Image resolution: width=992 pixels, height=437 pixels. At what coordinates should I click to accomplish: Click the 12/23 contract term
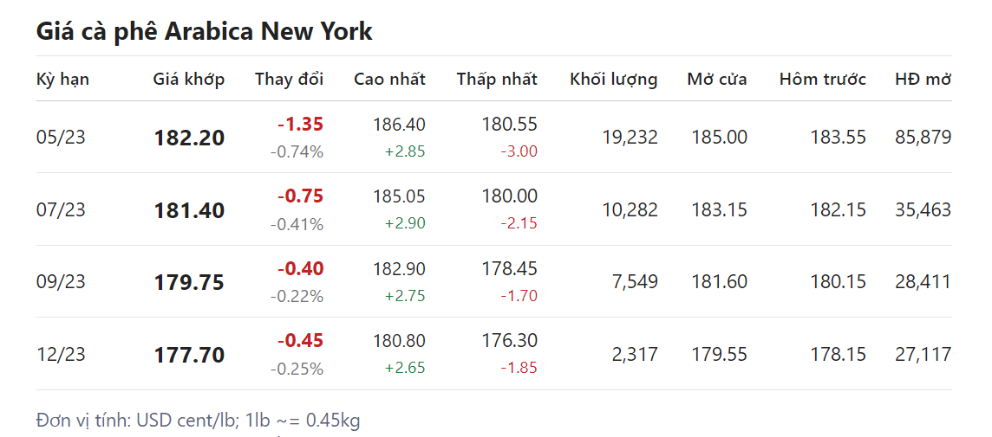pos(61,354)
